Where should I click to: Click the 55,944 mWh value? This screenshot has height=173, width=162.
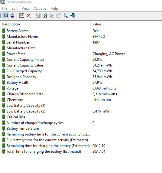(x=102, y=77)
